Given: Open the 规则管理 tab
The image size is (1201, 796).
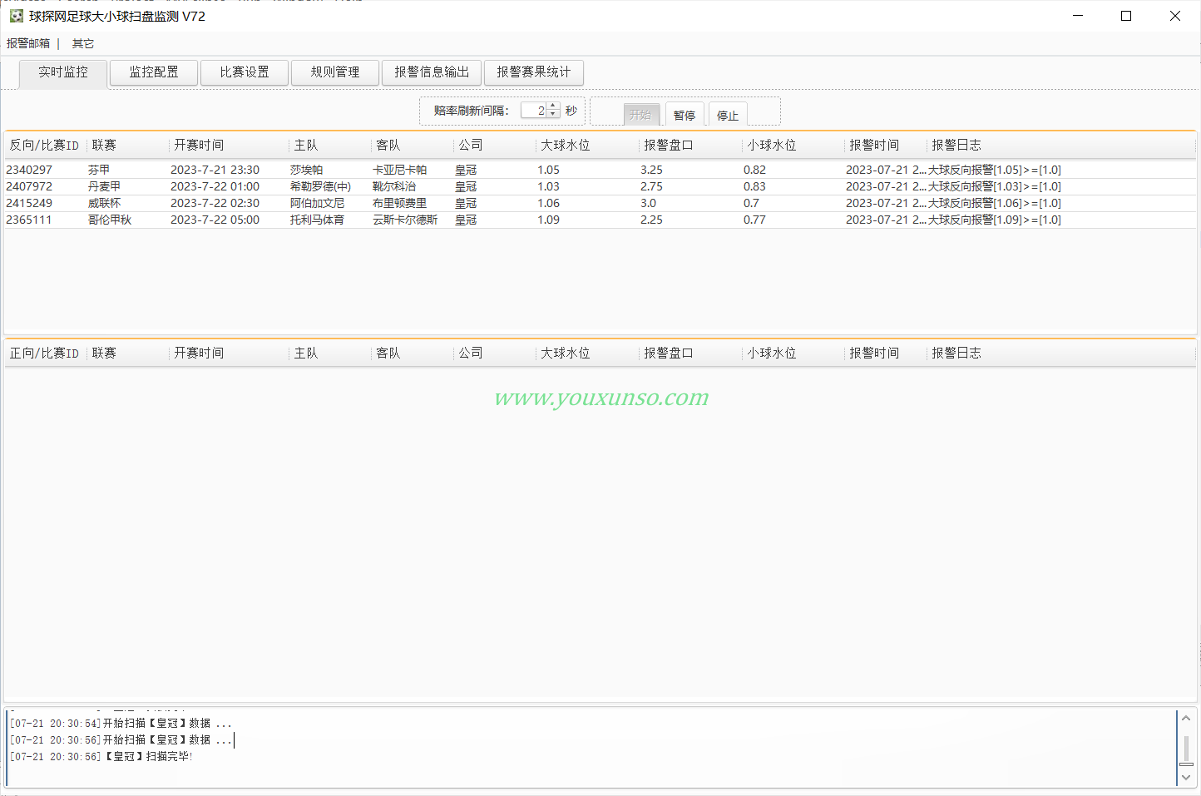Looking at the screenshot, I should tap(335, 72).
